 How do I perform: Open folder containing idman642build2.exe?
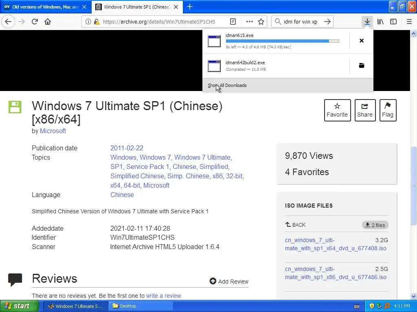coord(362,65)
